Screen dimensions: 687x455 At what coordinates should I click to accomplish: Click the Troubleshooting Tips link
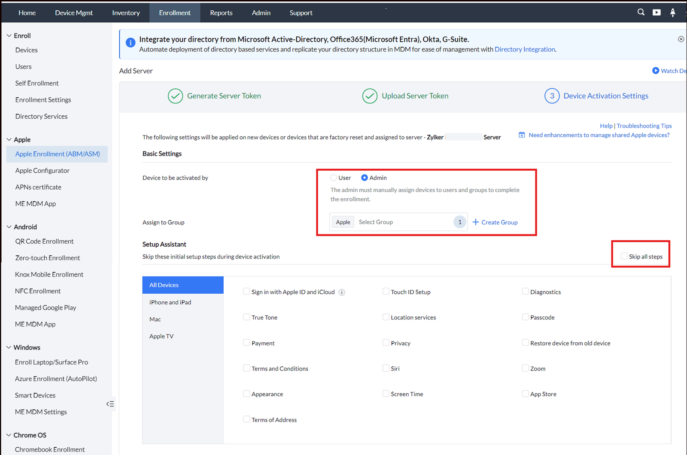coord(644,126)
